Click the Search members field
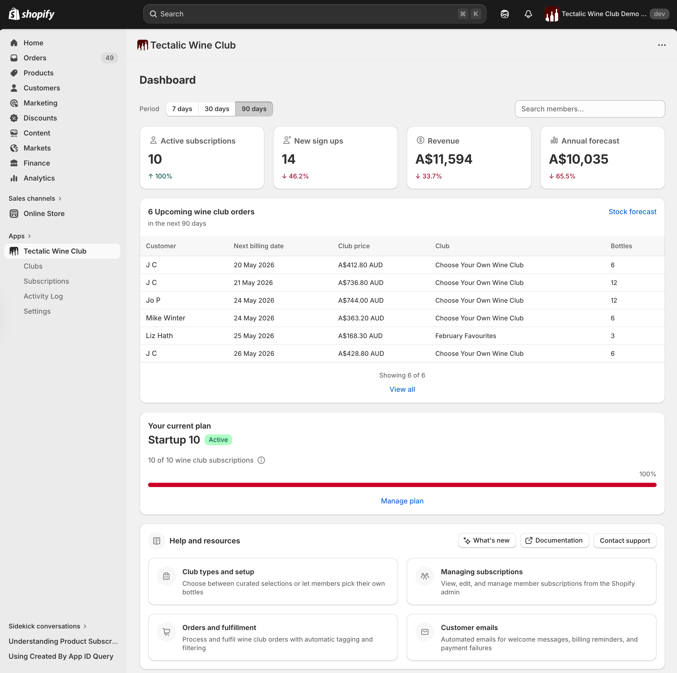The height and width of the screenshot is (673, 677). coord(590,109)
